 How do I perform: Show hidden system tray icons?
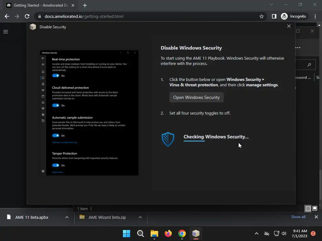[x=257, y=233]
